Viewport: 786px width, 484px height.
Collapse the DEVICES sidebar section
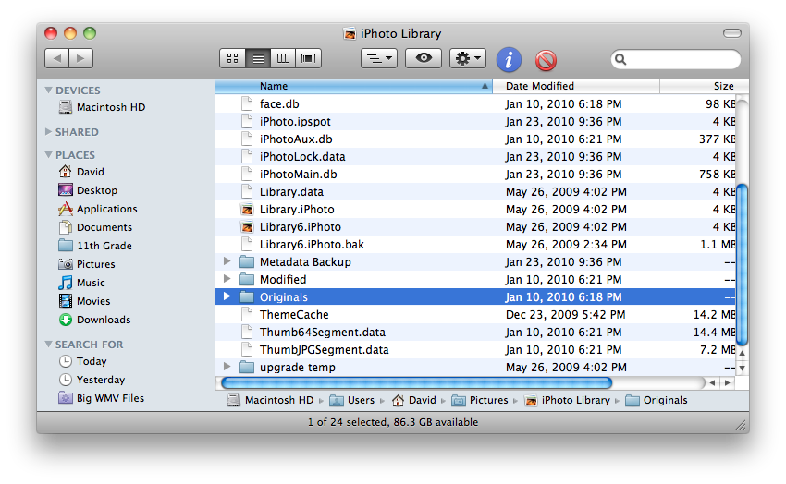[49, 91]
